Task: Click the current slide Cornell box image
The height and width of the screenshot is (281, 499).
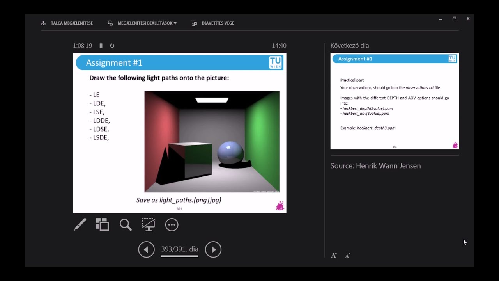Action: pos(212,141)
